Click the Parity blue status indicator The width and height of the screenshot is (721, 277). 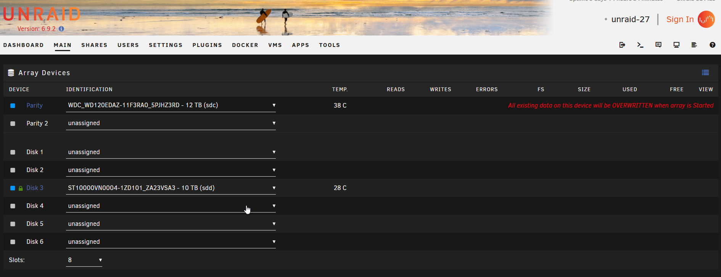[x=13, y=106]
